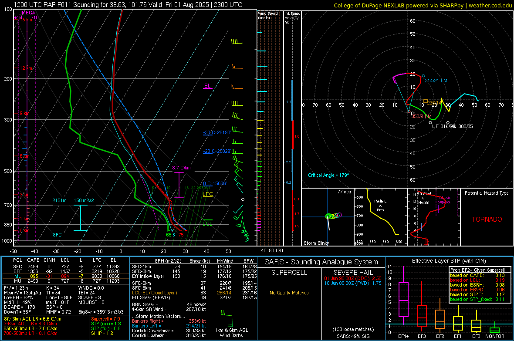Viewport: 514px width, 341px height.
Task: Click the EFF parcel row in the table
Action: [66, 271]
